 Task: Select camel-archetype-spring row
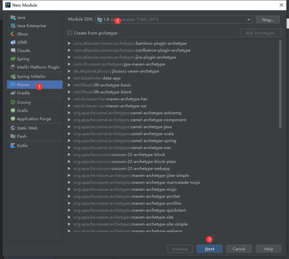click(173, 140)
